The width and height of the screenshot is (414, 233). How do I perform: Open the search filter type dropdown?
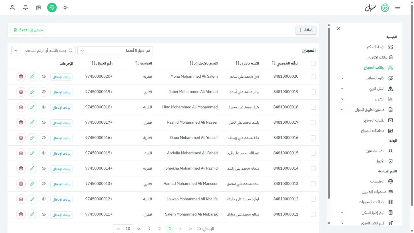(x=16, y=51)
